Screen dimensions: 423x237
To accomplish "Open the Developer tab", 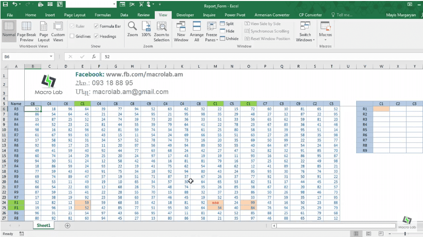I will point(185,15).
